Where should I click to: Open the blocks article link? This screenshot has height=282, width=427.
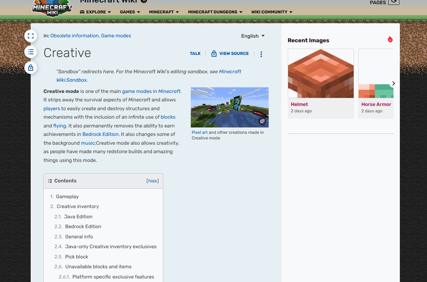168,117
